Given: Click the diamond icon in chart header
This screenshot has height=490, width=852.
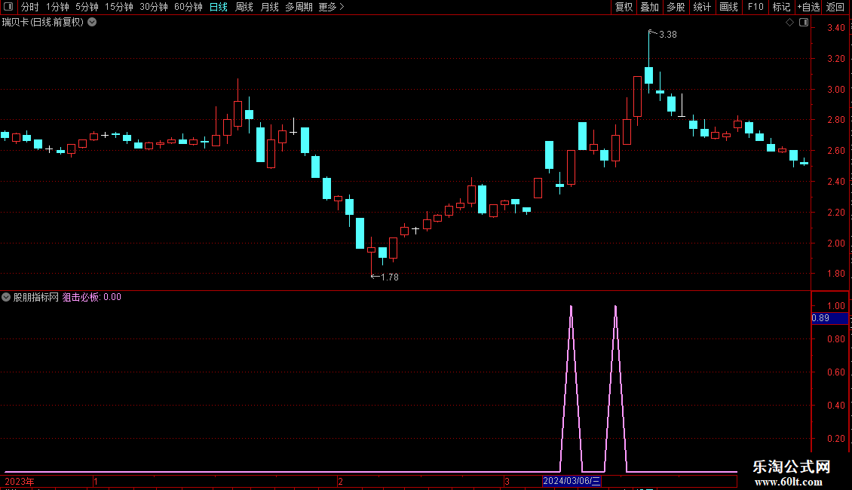Looking at the screenshot, I should (x=790, y=23).
